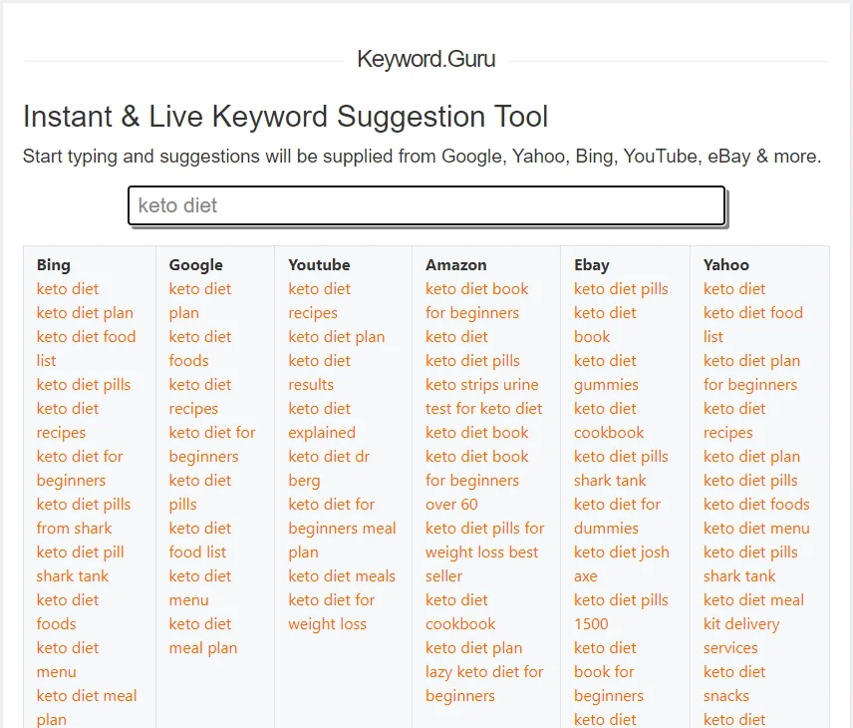Click the 'Yahoo' column heading
The image size is (853, 728).
pyautogui.click(x=725, y=264)
